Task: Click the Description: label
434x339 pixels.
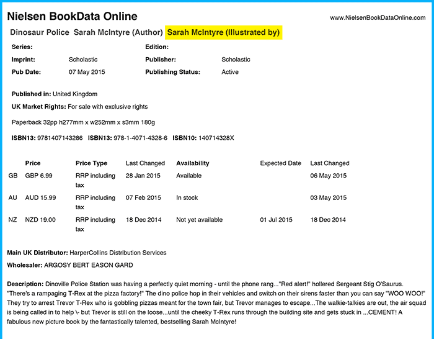Action: 25,284
